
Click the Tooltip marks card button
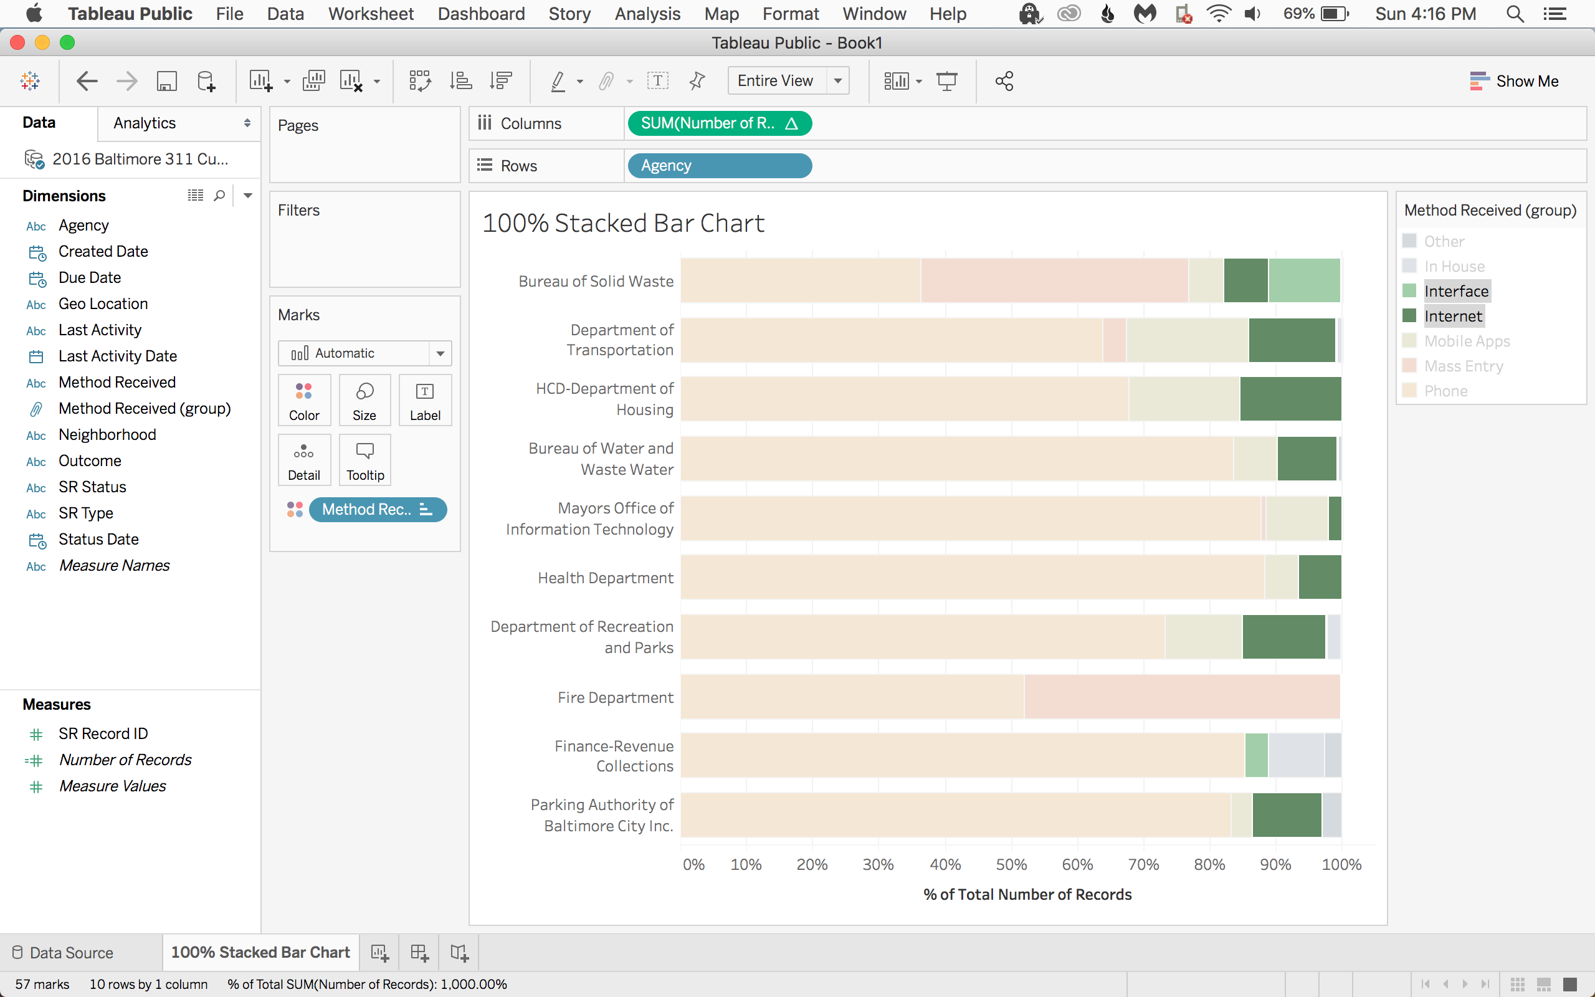pos(364,460)
